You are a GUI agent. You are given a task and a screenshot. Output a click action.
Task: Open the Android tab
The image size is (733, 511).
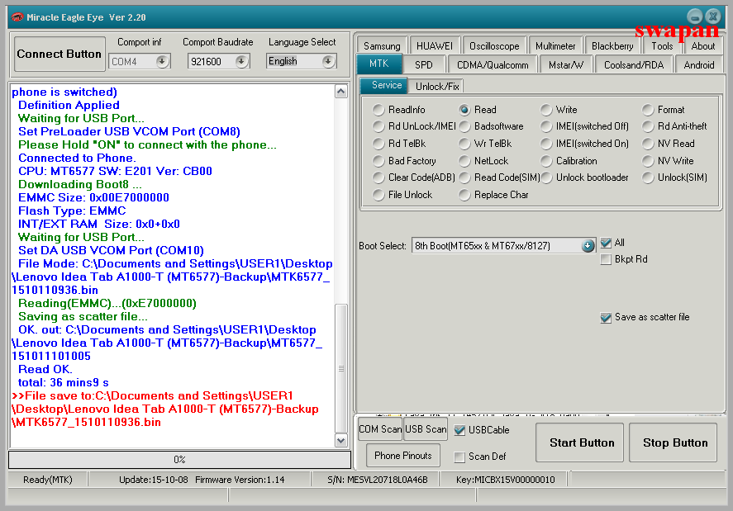pos(699,65)
